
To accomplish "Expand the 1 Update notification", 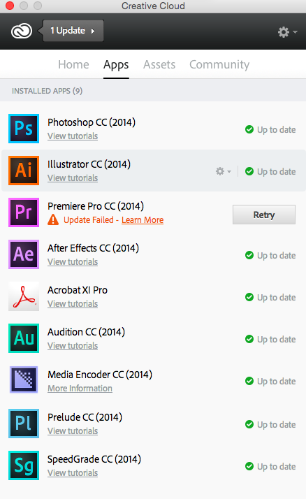I will click(73, 31).
